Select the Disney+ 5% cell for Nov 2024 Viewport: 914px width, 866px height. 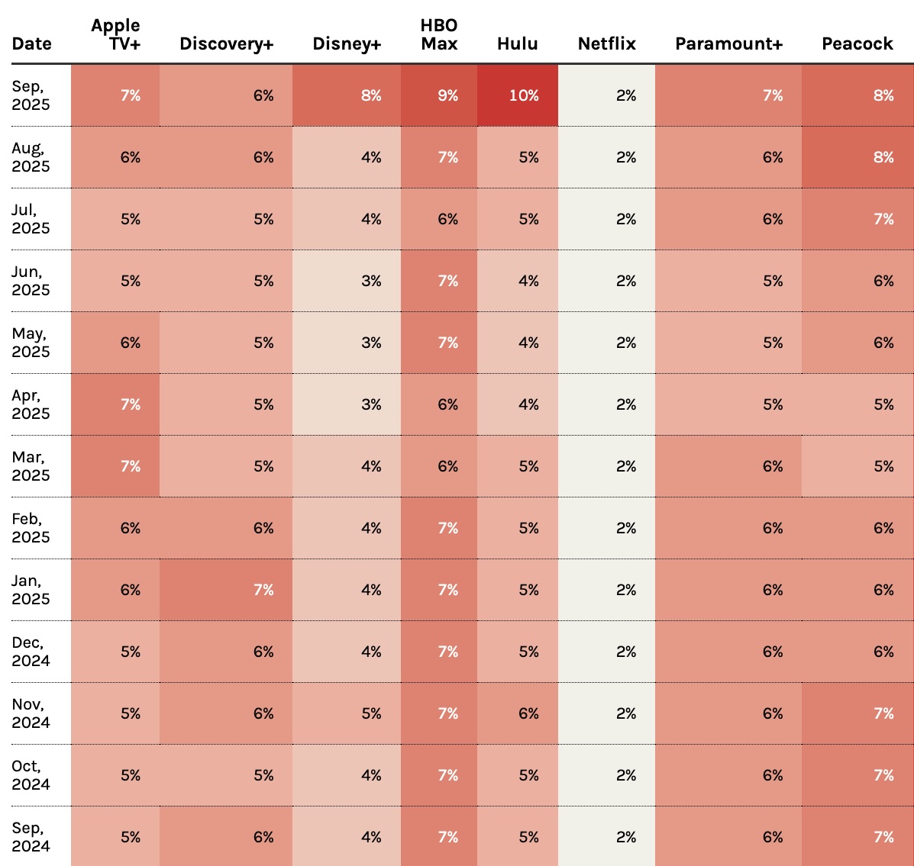click(x=347, y=713)
